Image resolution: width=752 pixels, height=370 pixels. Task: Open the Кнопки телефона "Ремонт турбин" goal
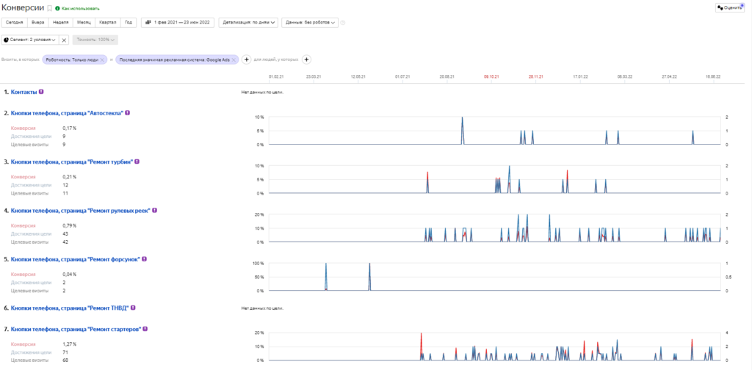(x=72, y=162)
